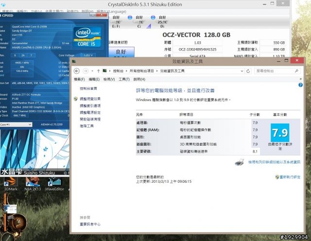Image resolution: width=311 pixels, height=241 pixels.
Task: Go back in the Control Panel window
Action: coord(77,71)
